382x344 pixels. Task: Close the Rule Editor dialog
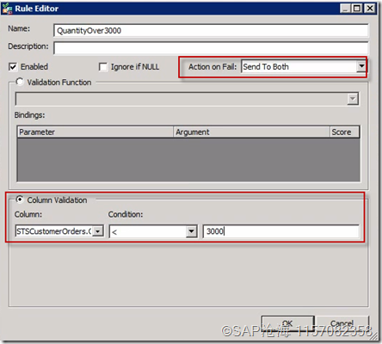(x=370, y=9)
